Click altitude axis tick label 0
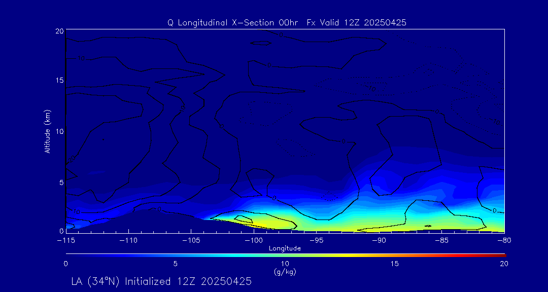Screen dimensions: 548x292 [61, 231]
